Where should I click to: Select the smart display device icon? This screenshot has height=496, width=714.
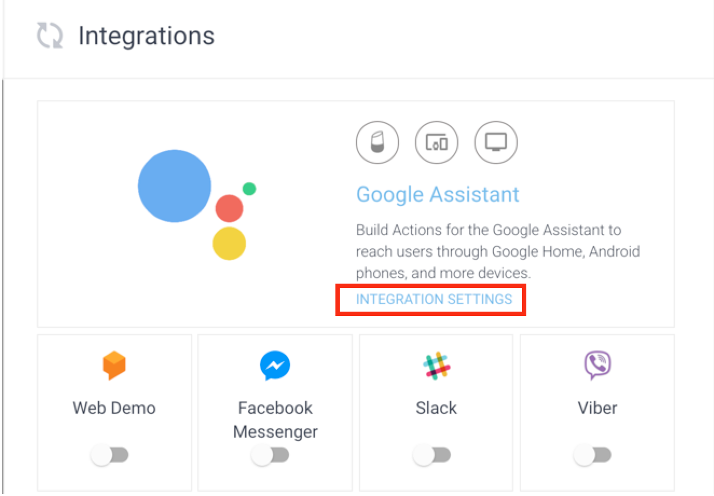[436, 142]
